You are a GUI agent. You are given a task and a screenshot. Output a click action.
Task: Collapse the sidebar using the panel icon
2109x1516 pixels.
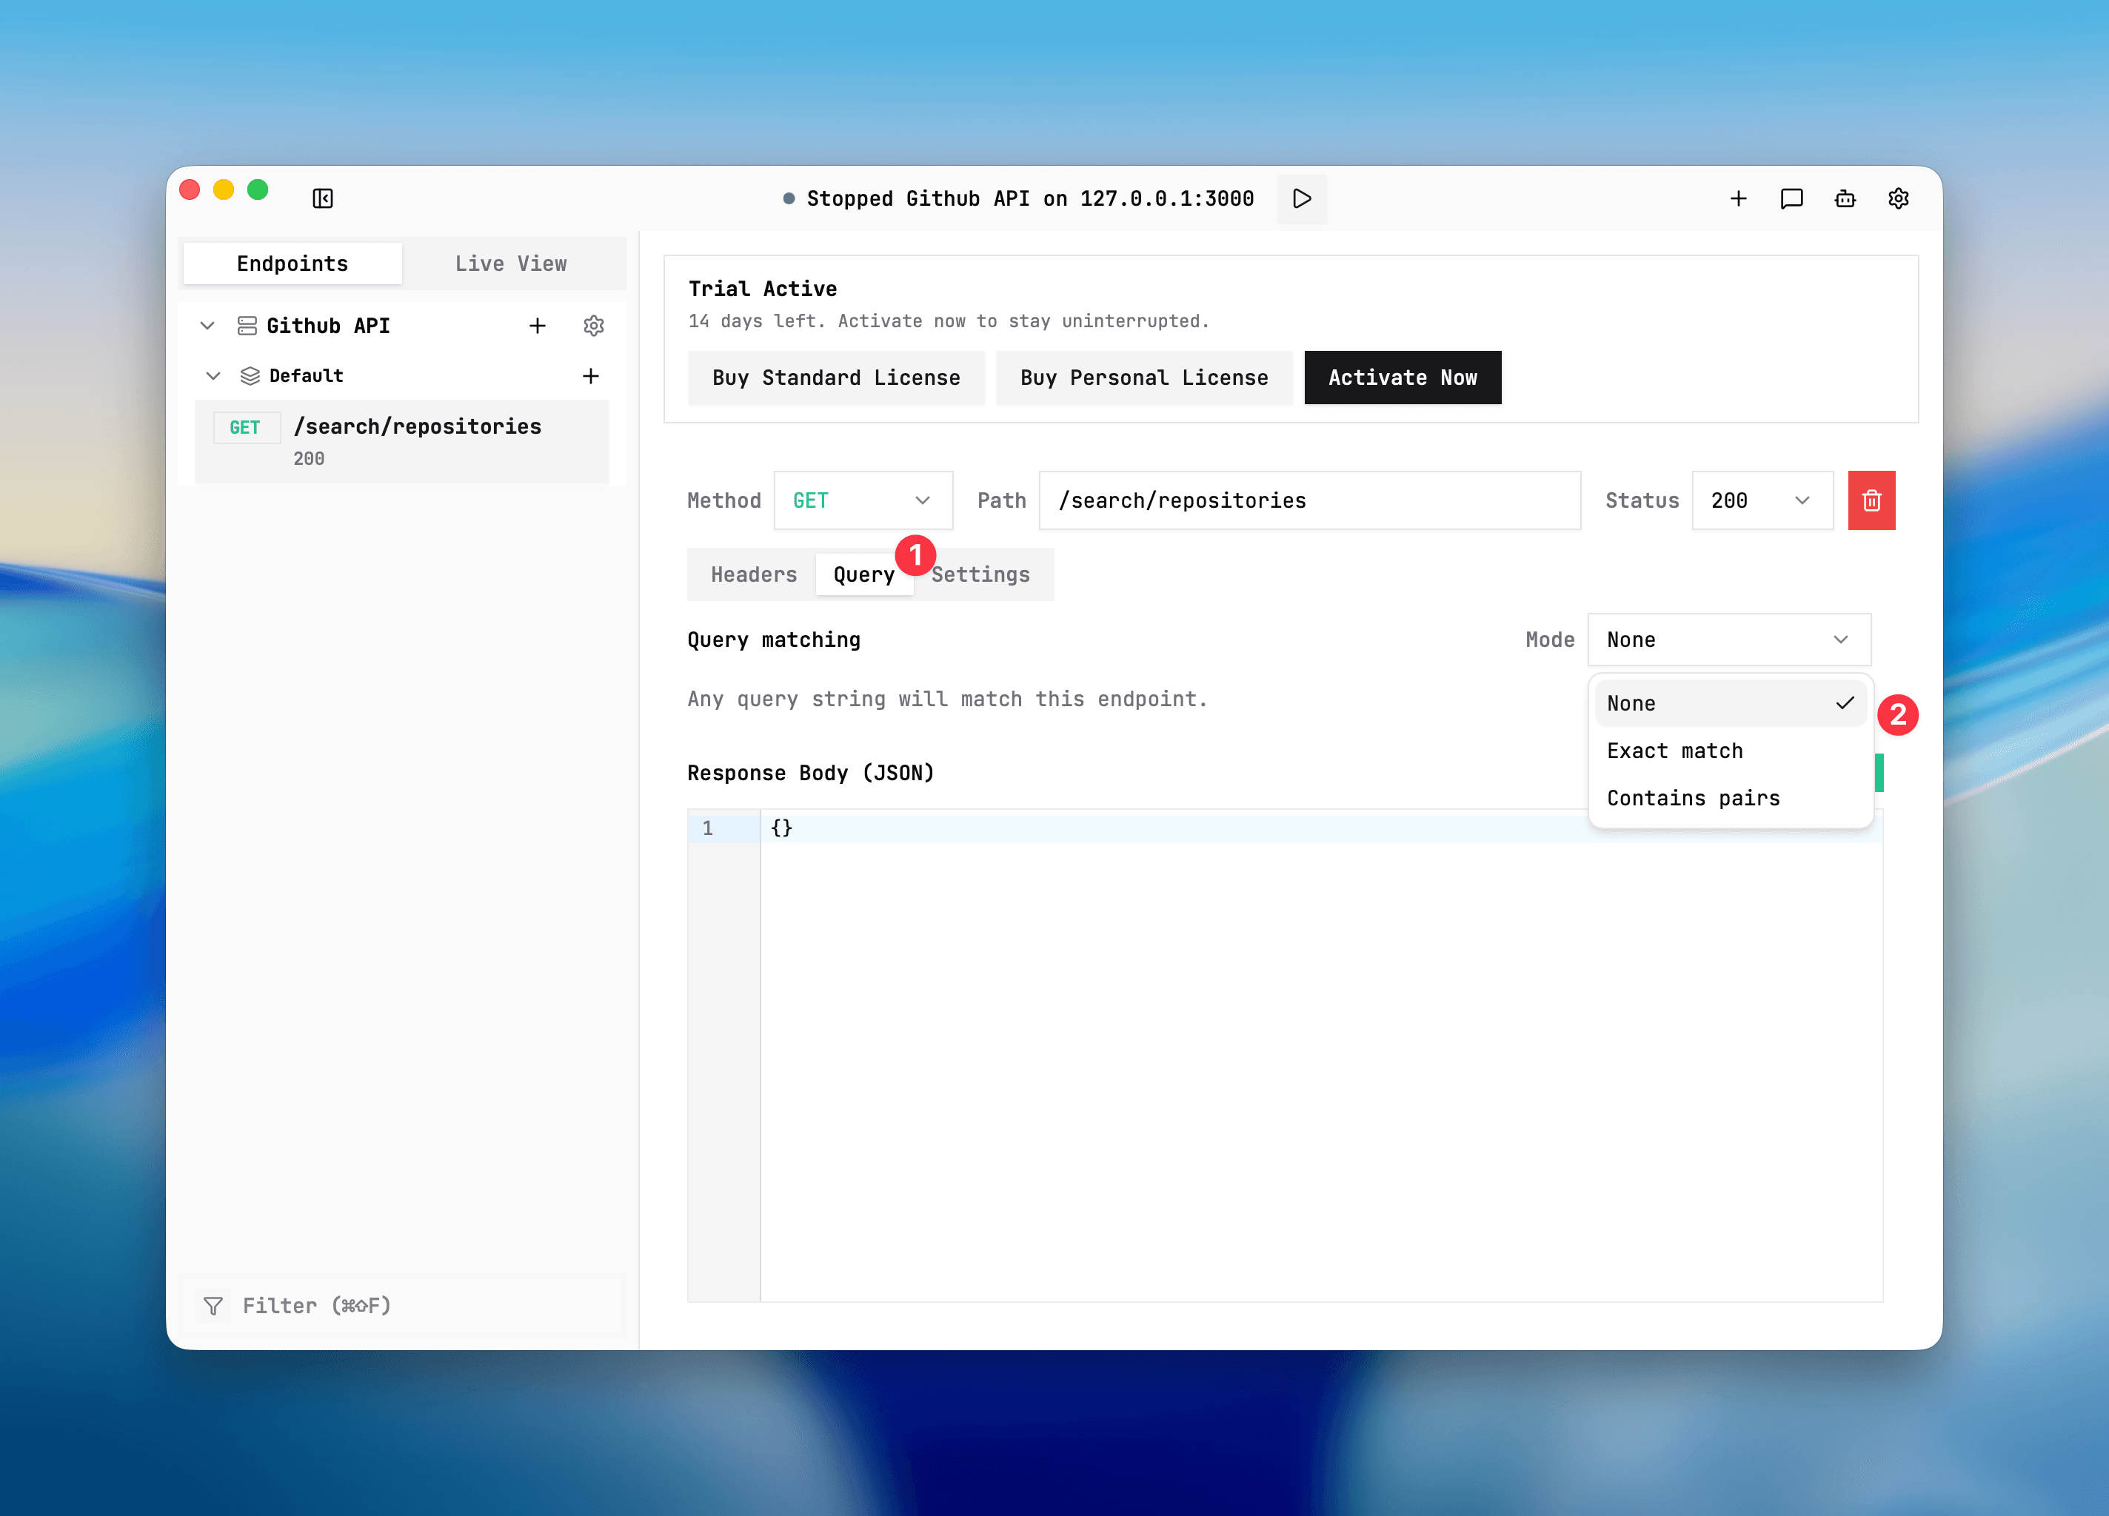[x=323, y=198]
